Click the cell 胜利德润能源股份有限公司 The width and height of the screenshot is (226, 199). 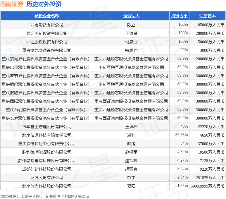click(47, 152)
